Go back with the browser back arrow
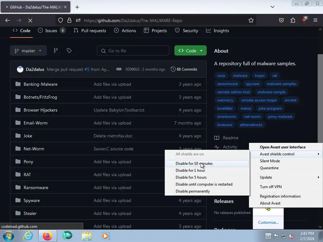The image size is (323, 242). pyautogui.click(x=8, y=20)
